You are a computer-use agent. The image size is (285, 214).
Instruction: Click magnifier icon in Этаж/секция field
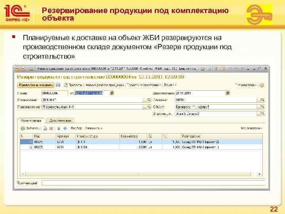(x=263, y=114)
